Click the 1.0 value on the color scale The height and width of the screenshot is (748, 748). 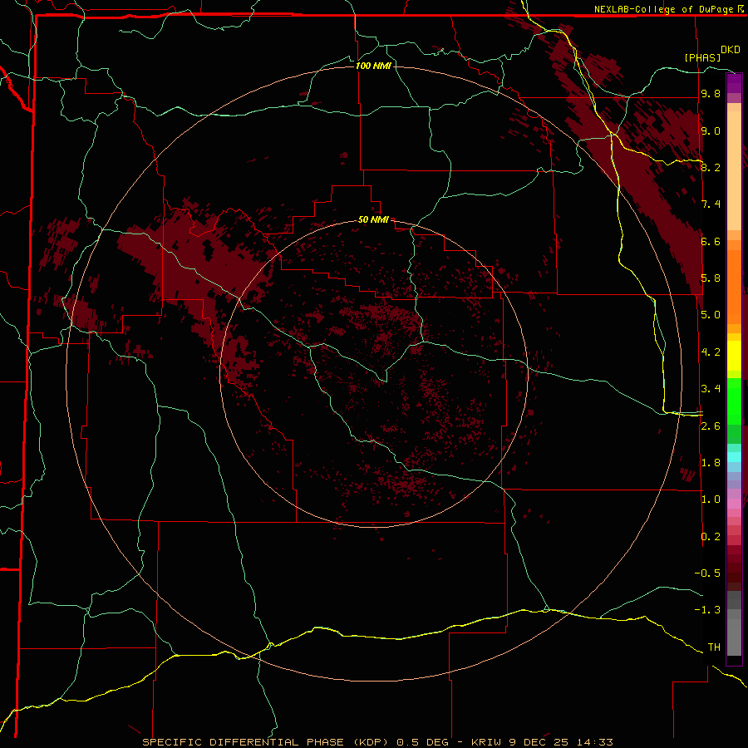[x=711, y=499]
